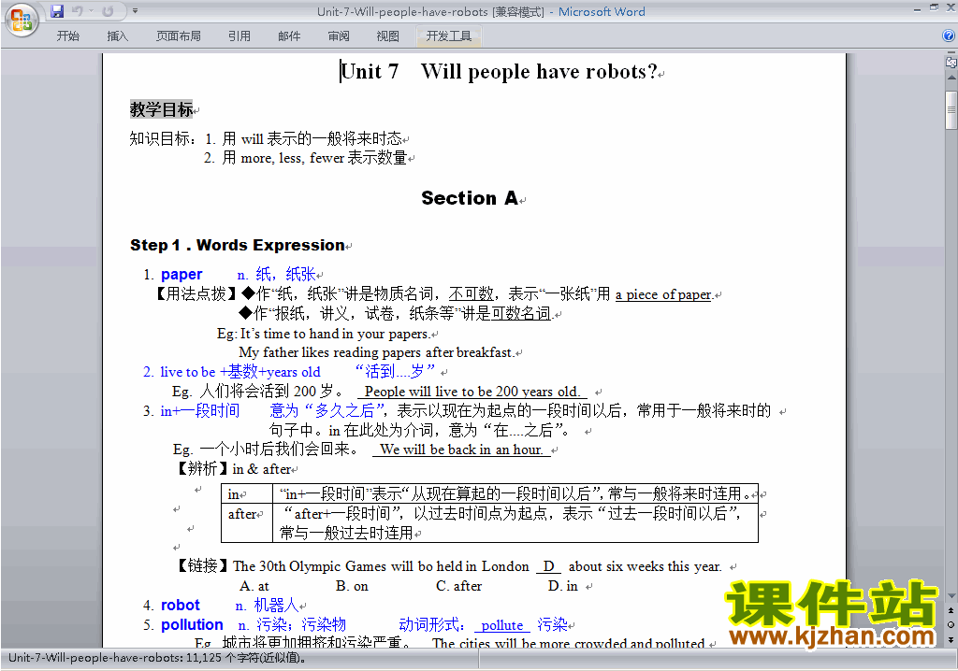
Task: Click the highlighted heading 教学目标
Action: click(x=161, y=109)
